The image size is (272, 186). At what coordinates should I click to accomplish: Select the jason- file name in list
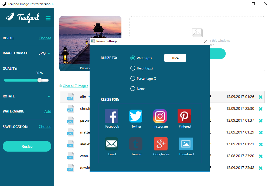coord(85,120)
